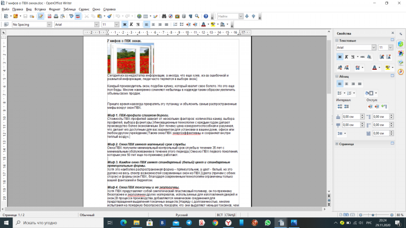
Task: Open the Insert menu
Action: point(40,10)
